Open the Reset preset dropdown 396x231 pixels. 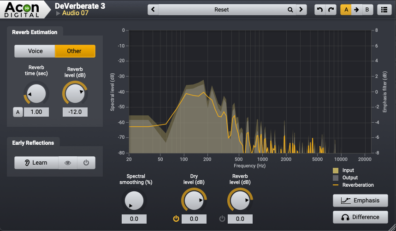click(221, 9)
